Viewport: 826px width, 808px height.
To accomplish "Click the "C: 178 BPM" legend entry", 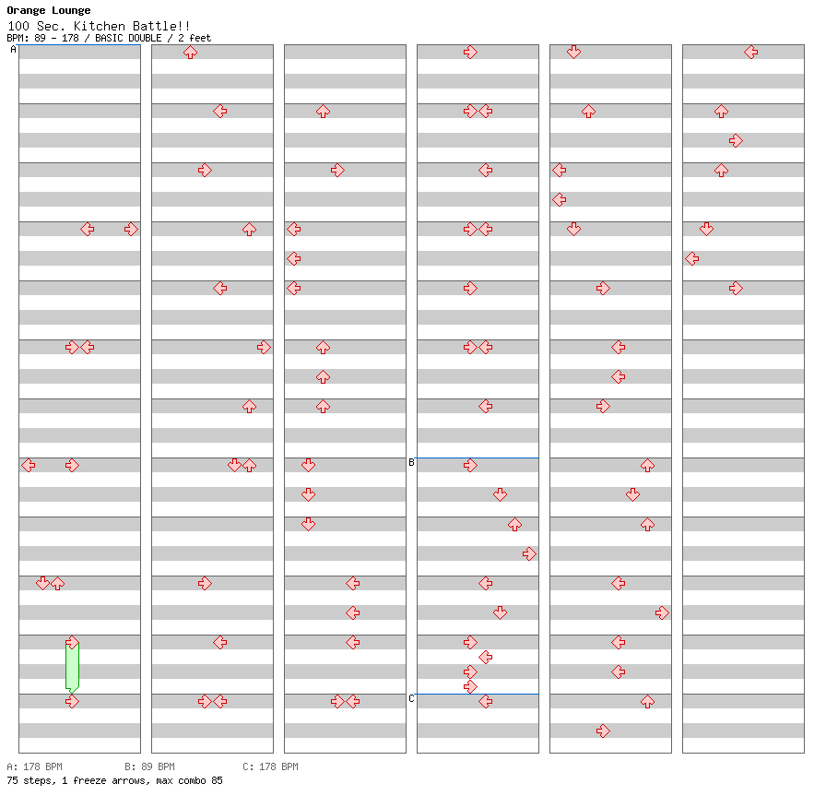I will click(x=270, y=766).
